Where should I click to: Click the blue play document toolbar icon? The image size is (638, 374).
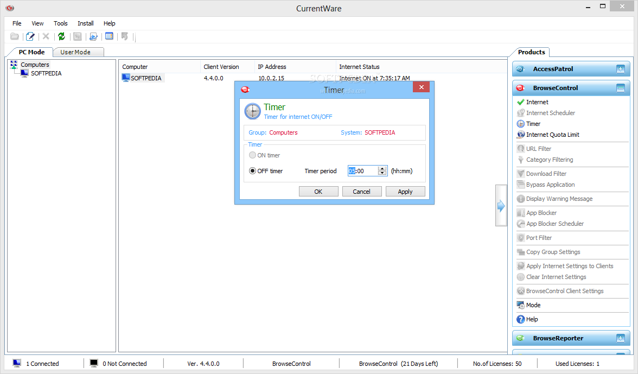click(x=93, y=36)
